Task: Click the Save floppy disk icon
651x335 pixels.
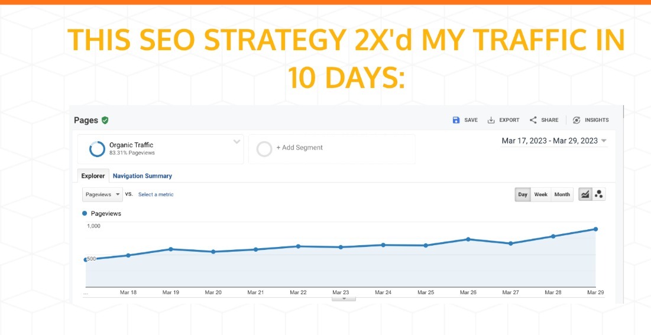Action: (456, 120)
